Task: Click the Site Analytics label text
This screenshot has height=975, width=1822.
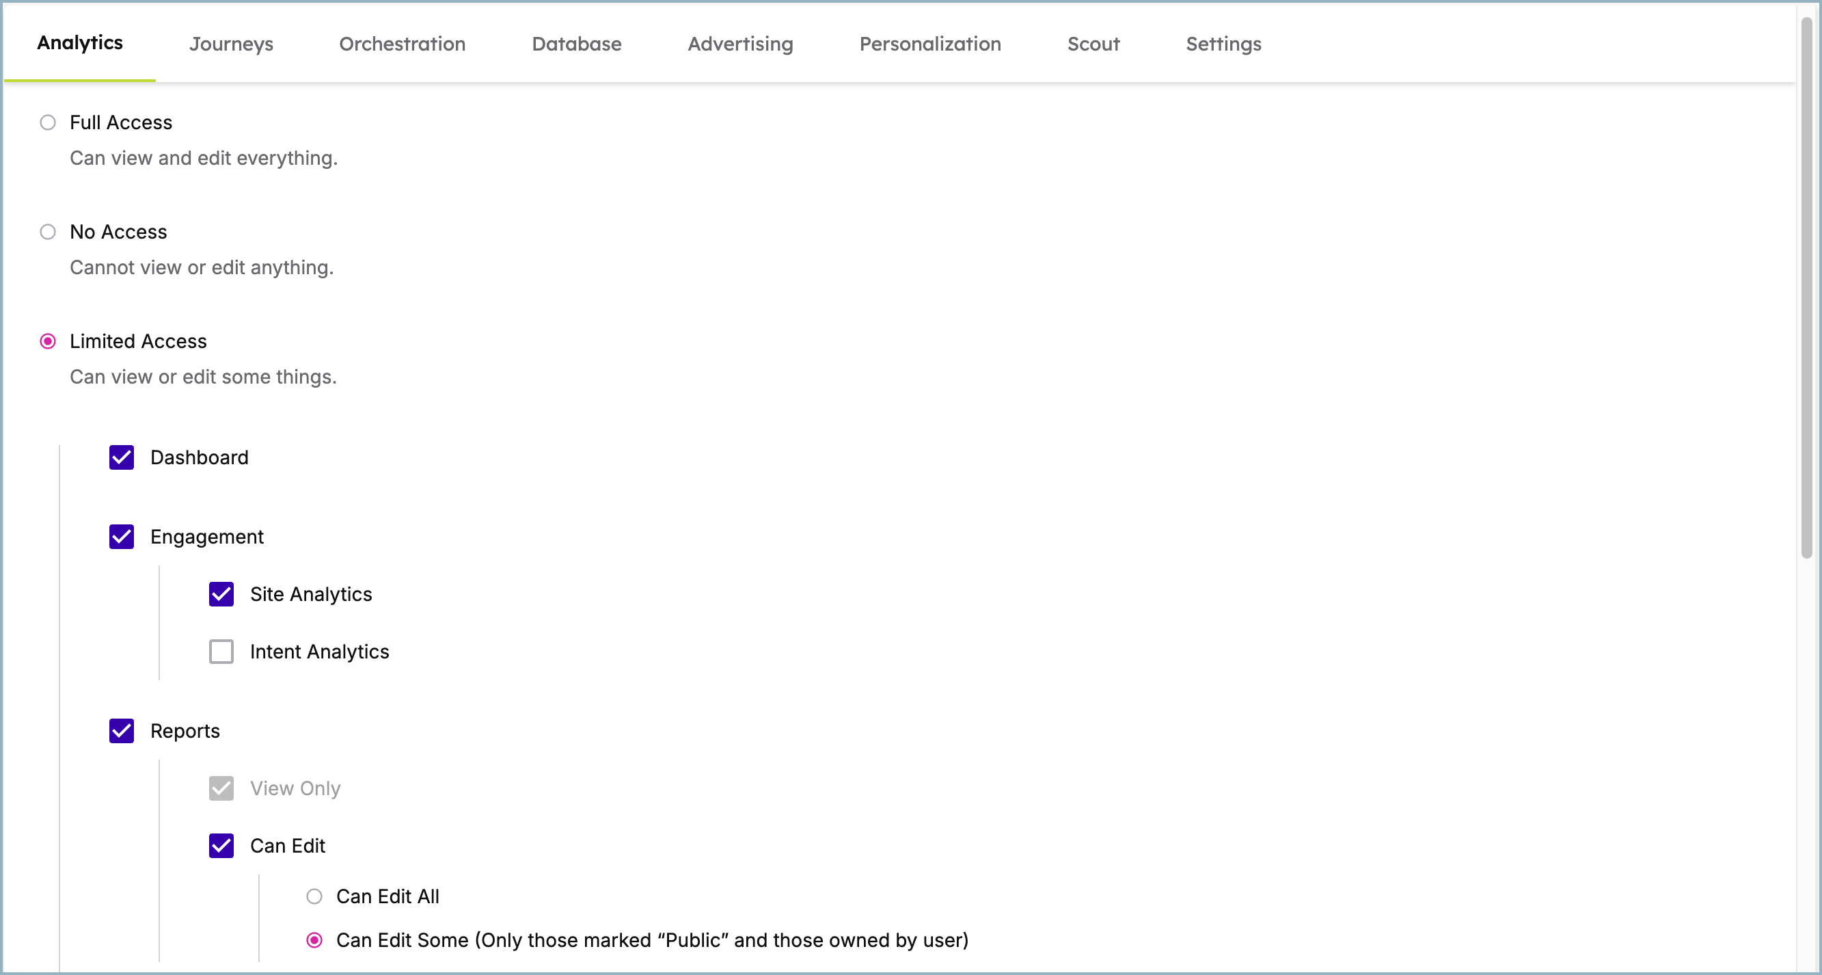Action: pyautogui.click(x=311, y=595)
